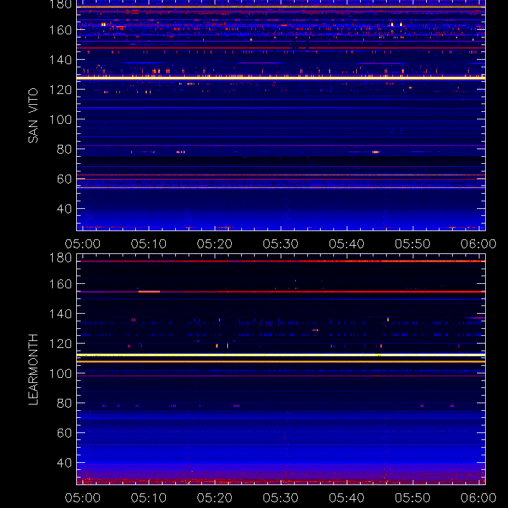508x508 pixels.
Task: Click 05:20 time label under SAN VITO plot
Action: pos(215,244)
